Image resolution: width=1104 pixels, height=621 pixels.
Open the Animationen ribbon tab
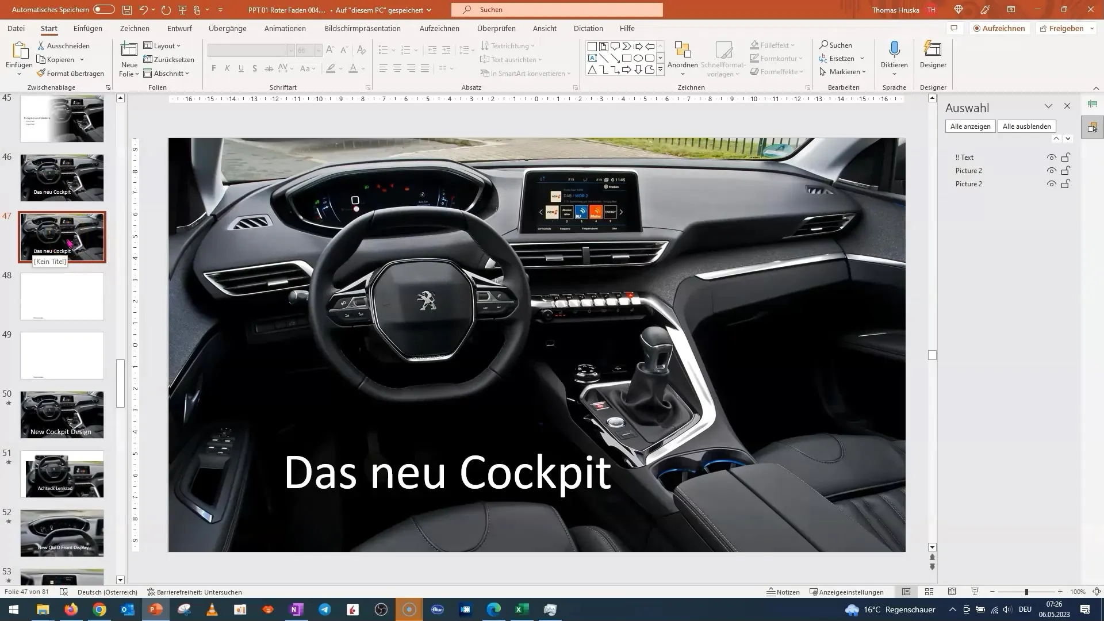(285, 28)
